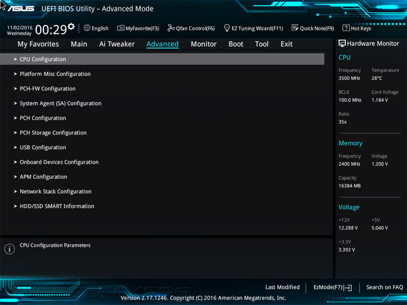Expand Platform Misc Configuration arrow
Screen dimensions: 407x305
pos(15,74)
